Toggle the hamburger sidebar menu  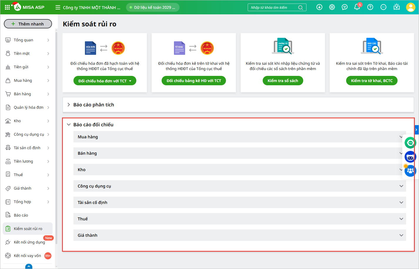(58, 7)
